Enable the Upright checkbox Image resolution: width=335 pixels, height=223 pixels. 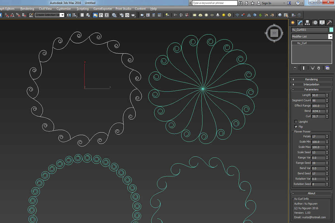296,122
